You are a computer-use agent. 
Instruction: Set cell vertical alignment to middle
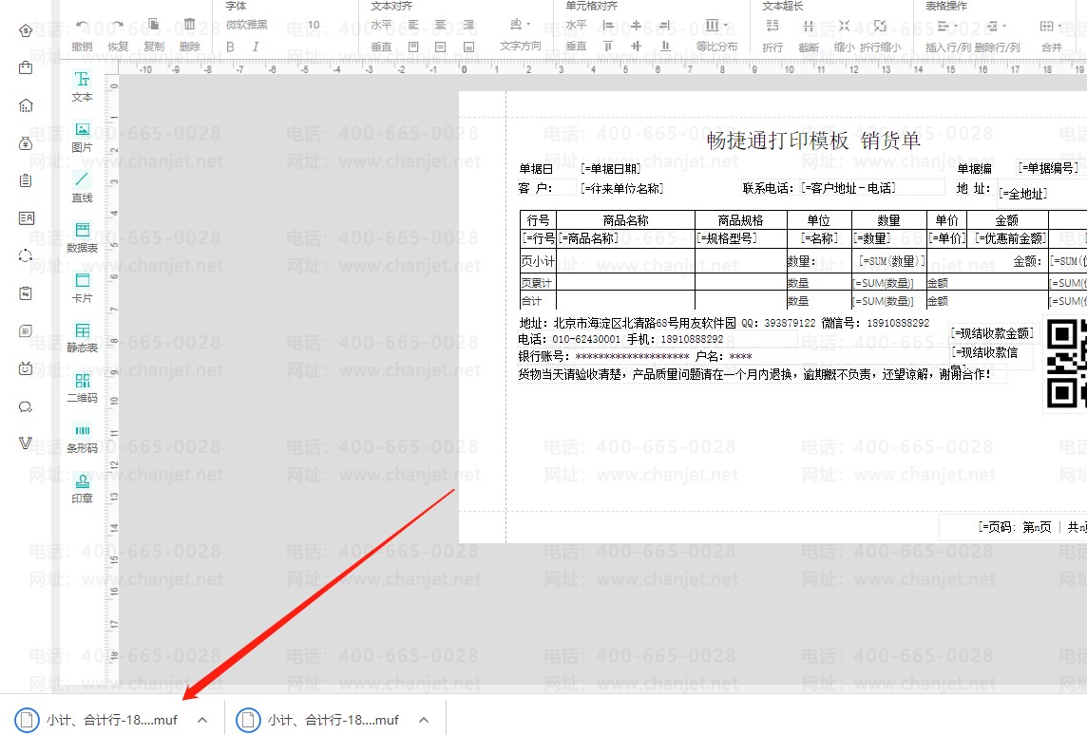[x=636, y=47]
